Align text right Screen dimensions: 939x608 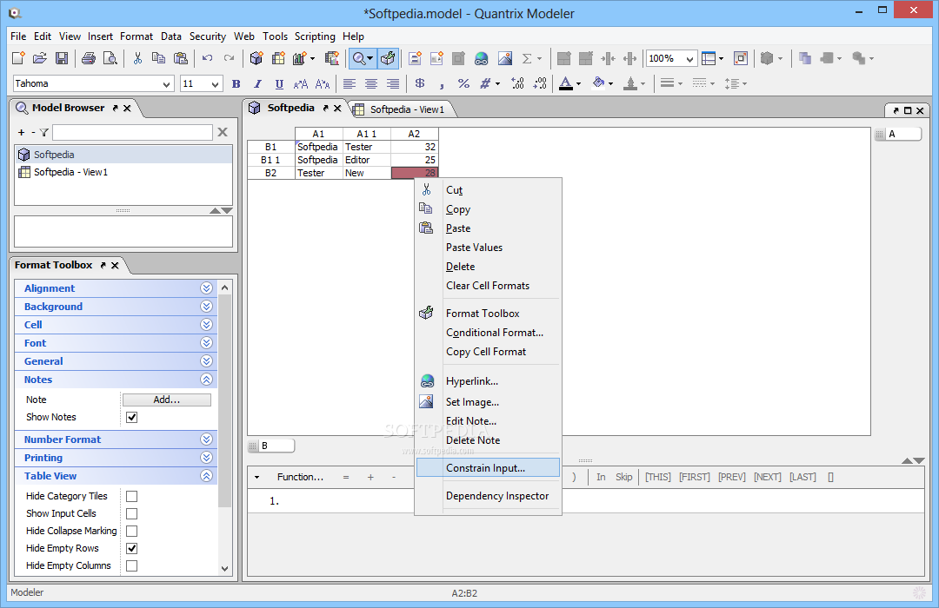tap(392, 83)
